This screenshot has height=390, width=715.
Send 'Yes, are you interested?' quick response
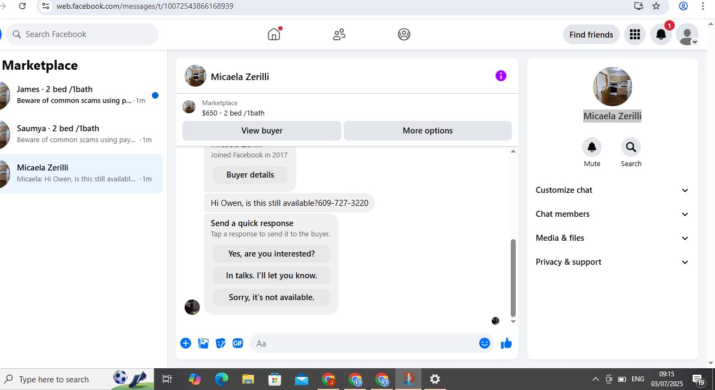271,254
